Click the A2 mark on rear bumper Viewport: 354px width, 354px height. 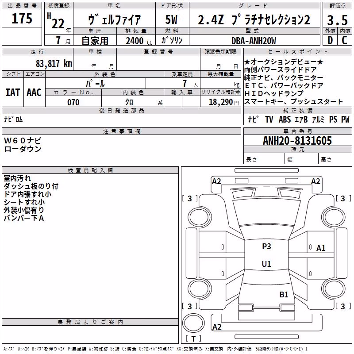pyautogui.click(x=217, y=327)
